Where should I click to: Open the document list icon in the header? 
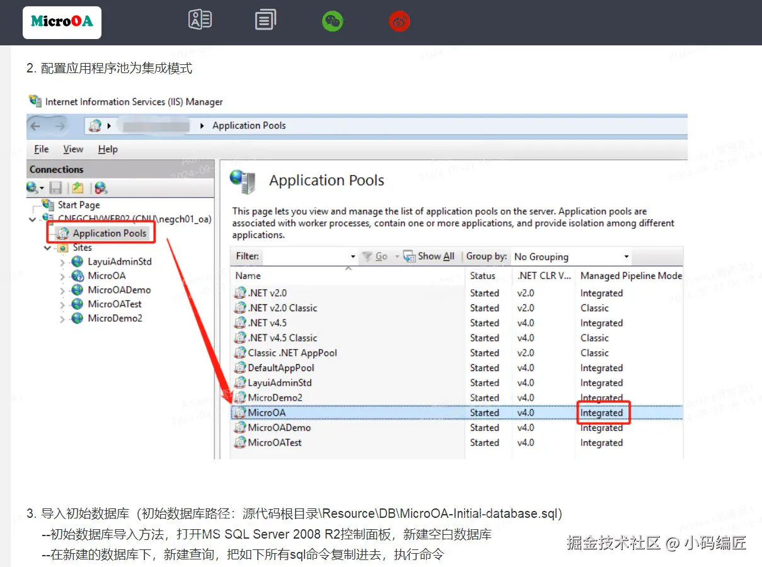pyautogui.click(x=265, y=20)
